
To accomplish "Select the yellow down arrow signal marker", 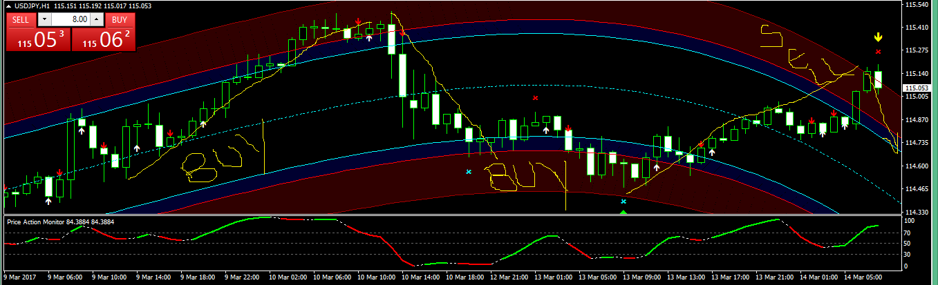I will [878, 37].
